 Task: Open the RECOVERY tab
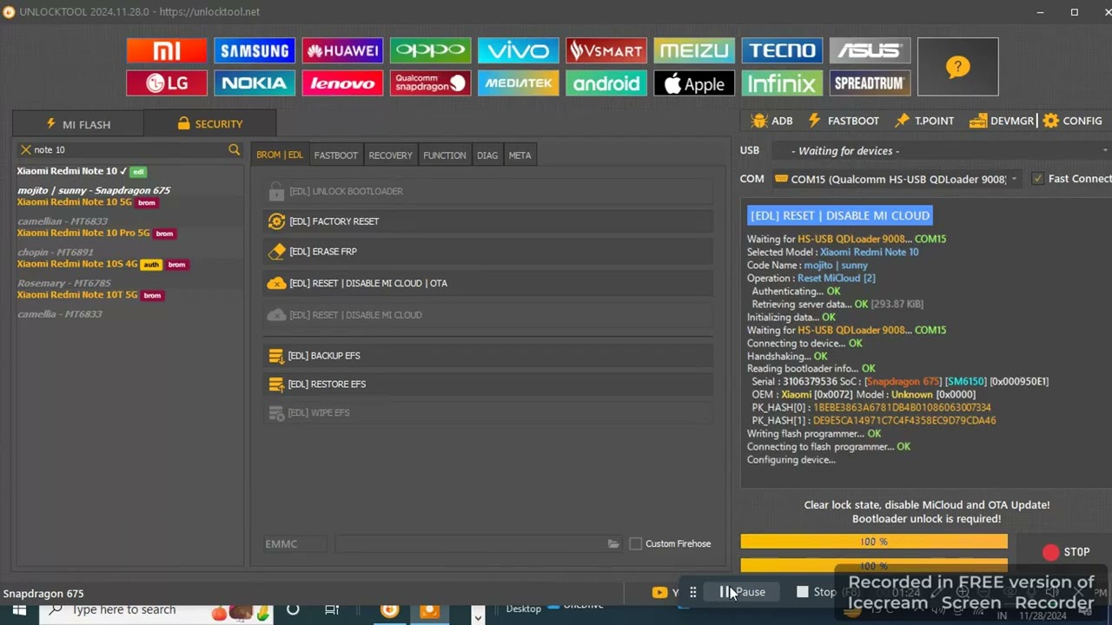click(x=390, y=155)
